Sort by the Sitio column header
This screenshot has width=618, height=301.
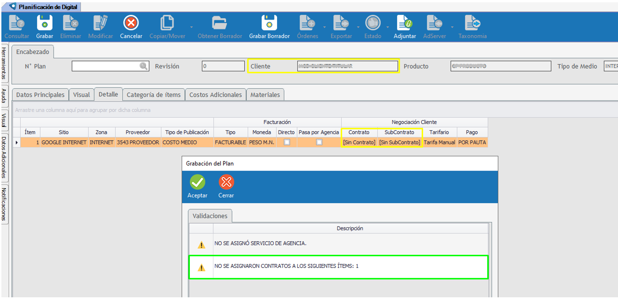tap(64, 132)
